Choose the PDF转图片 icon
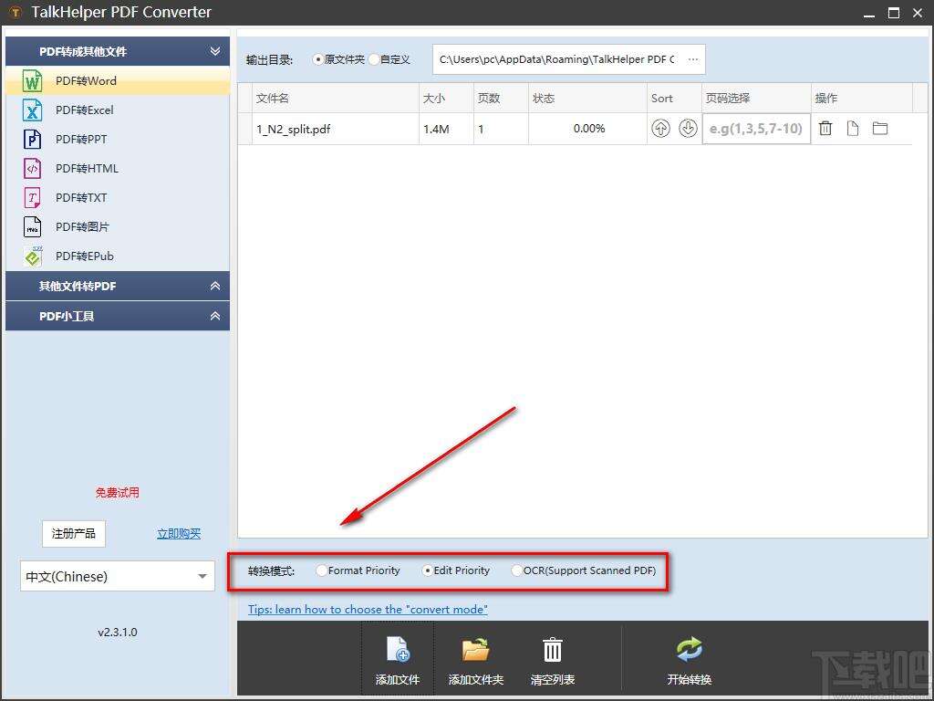 click(x=32, y=227)
